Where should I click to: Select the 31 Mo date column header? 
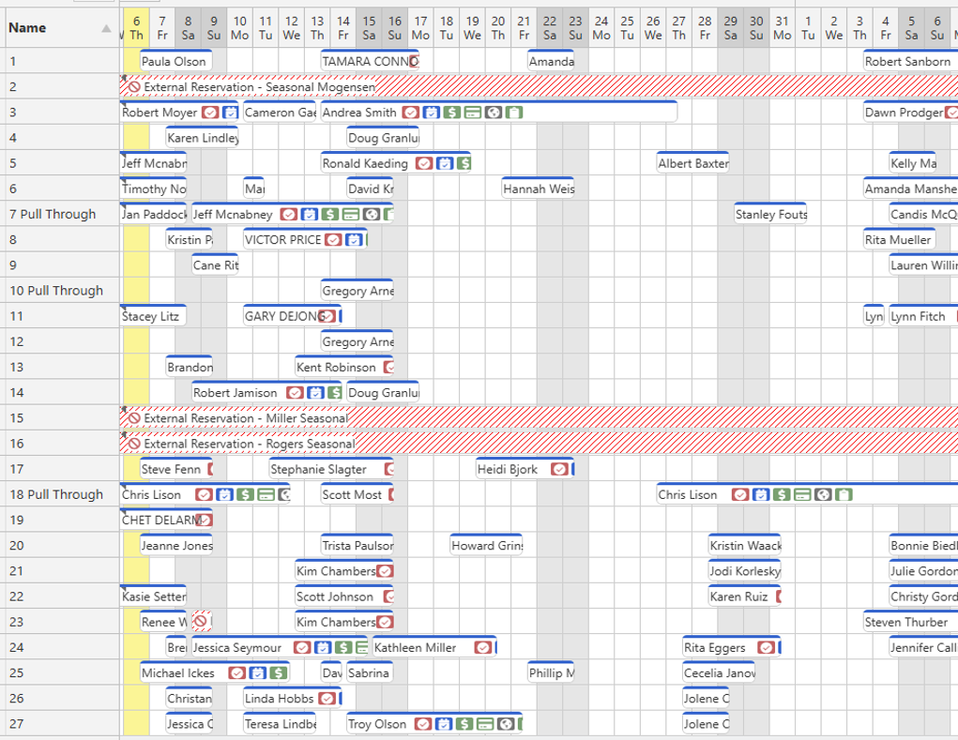pyautogui.click(x=782, y=28)
